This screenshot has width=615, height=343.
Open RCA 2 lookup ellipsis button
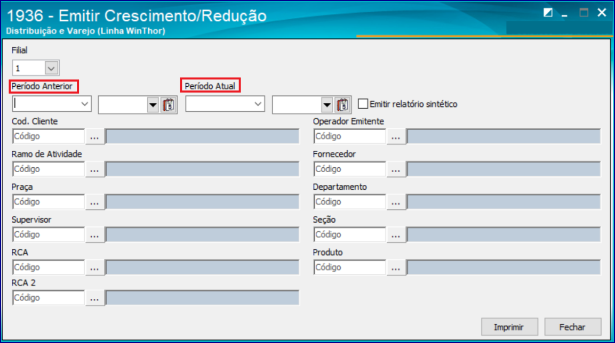click(94, 298)
